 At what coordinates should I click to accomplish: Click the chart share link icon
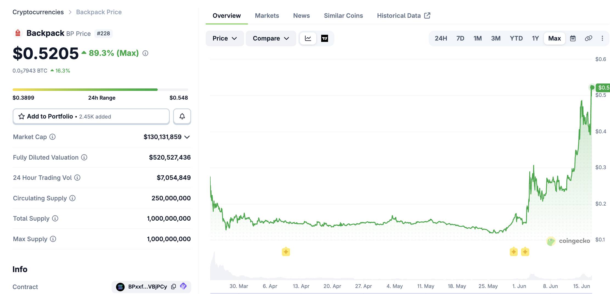click(x=588, y=38)
